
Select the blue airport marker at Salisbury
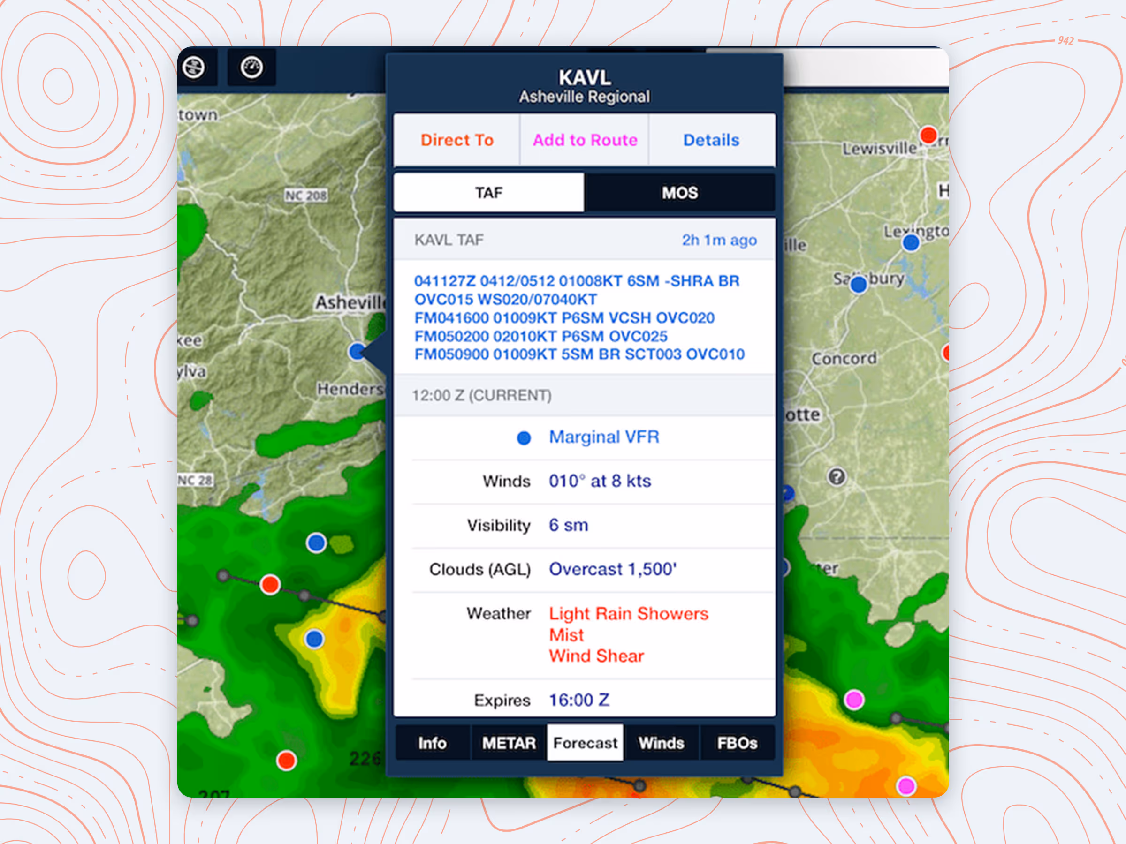click(859, 285)
